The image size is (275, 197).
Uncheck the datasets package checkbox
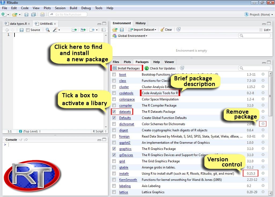pos(114,112)
